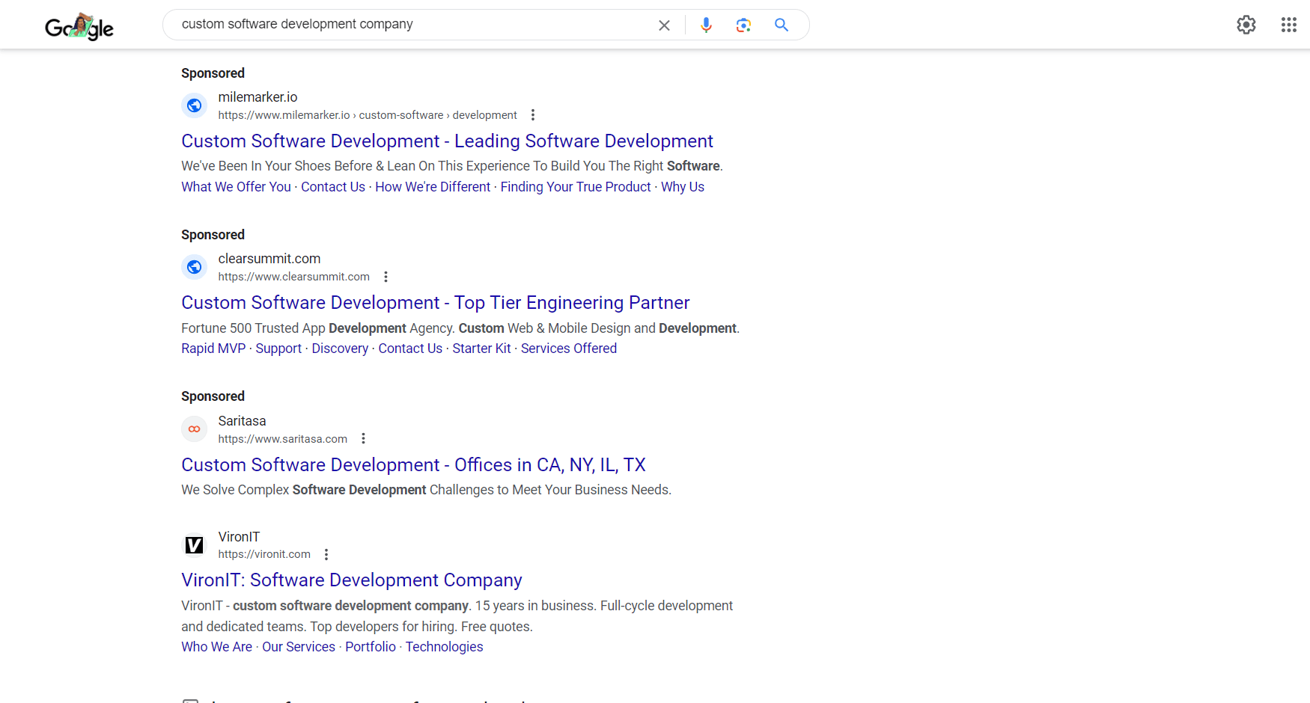Click the 'Fortune 500 Trusted App Development' description
The image size is (1310, 703).
460,328
